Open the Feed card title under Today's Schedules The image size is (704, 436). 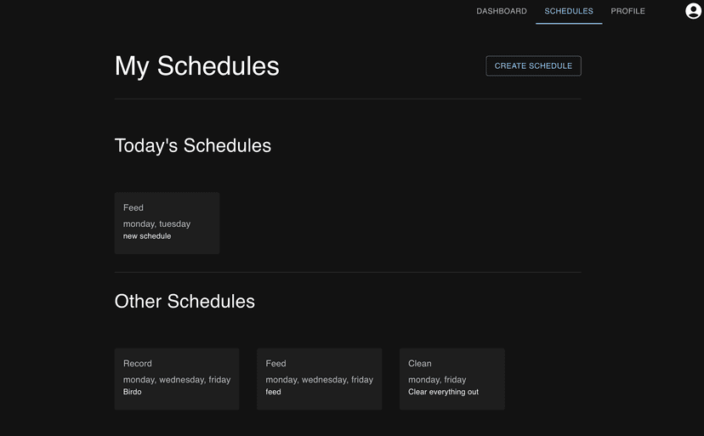133,207
